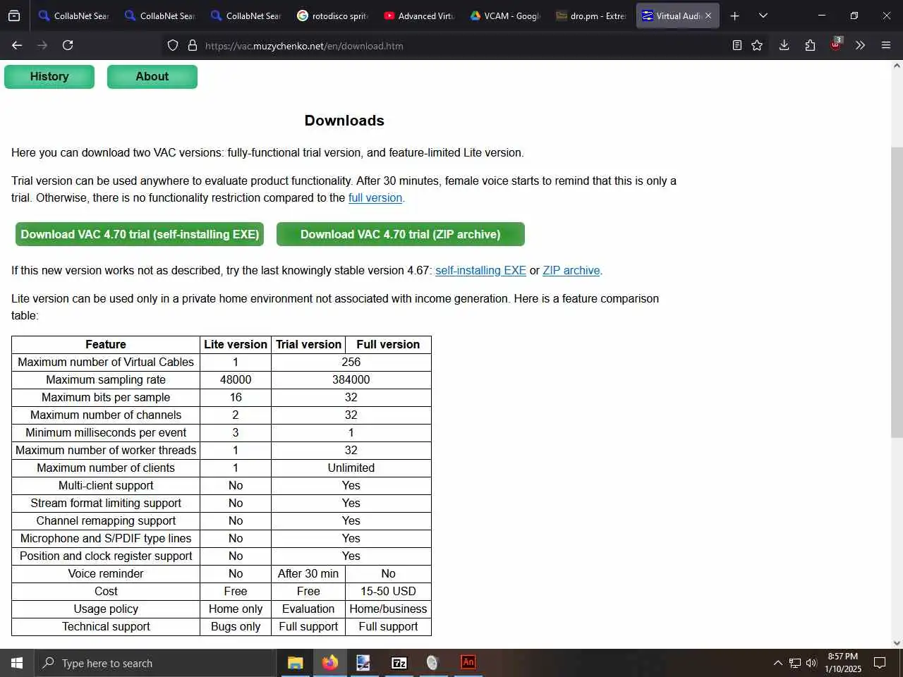Follow the full version link
The width and height of the screenshot is (903, 677).
[x=375, y=198]
